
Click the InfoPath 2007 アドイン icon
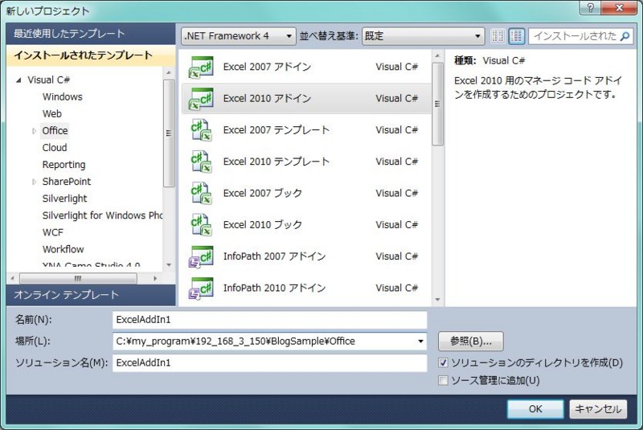[x=201, y=256]
